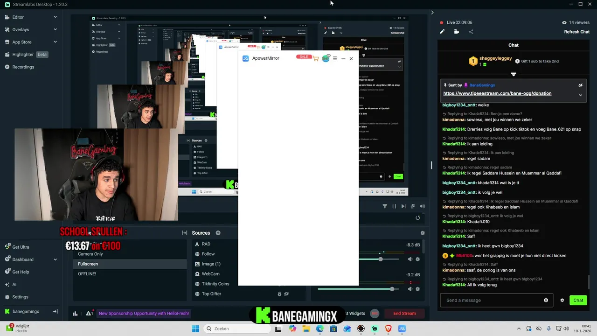597x336 pixels.
Task: Expand the pinned message chevron
Action: (x=581, y=95)
